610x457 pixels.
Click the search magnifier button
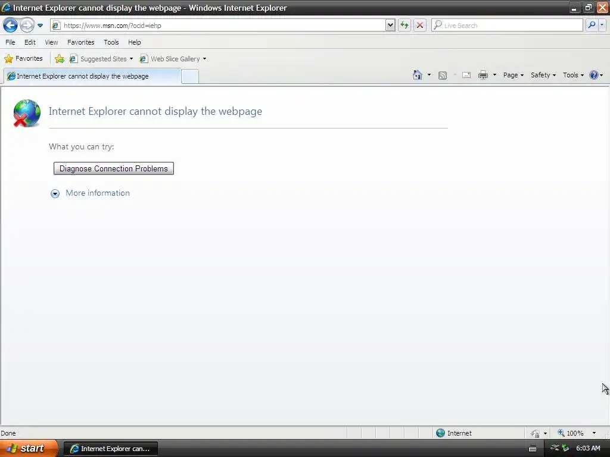tap(592, 25)
